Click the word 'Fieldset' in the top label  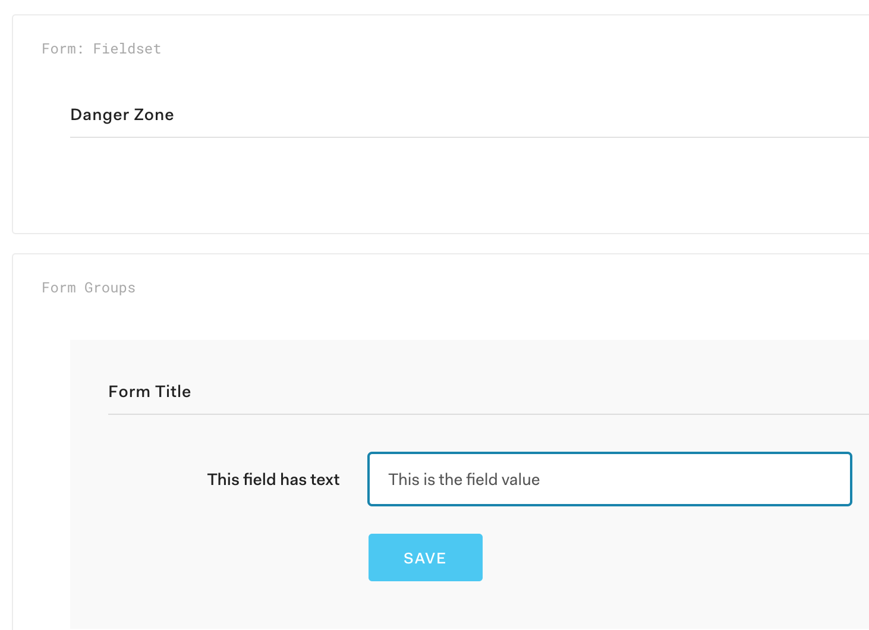click(x=127, y=49)
